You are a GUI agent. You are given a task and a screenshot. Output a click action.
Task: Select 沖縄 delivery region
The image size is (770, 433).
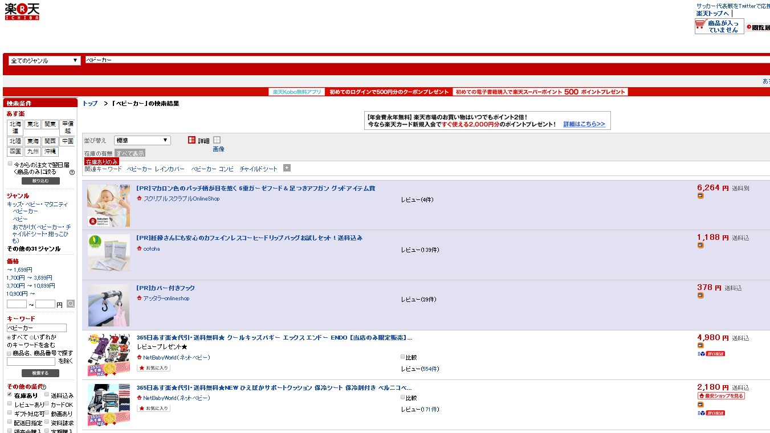[x=50, y=152]
